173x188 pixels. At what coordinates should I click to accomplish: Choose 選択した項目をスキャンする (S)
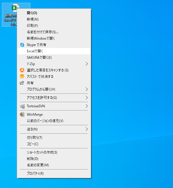(x=54, y=70)
